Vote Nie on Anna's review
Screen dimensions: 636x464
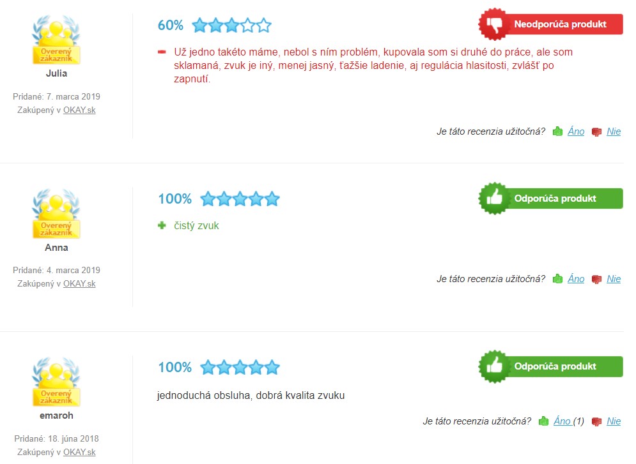click(614, 278)
